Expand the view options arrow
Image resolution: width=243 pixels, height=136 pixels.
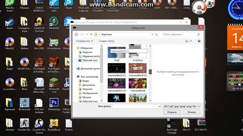tap(191, 41)
